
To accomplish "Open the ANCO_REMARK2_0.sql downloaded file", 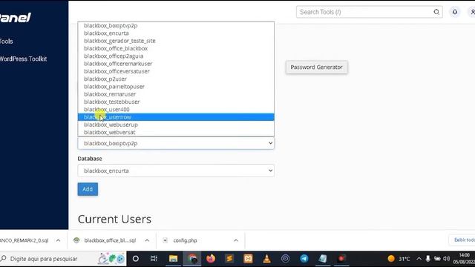I will pos(24,240).
